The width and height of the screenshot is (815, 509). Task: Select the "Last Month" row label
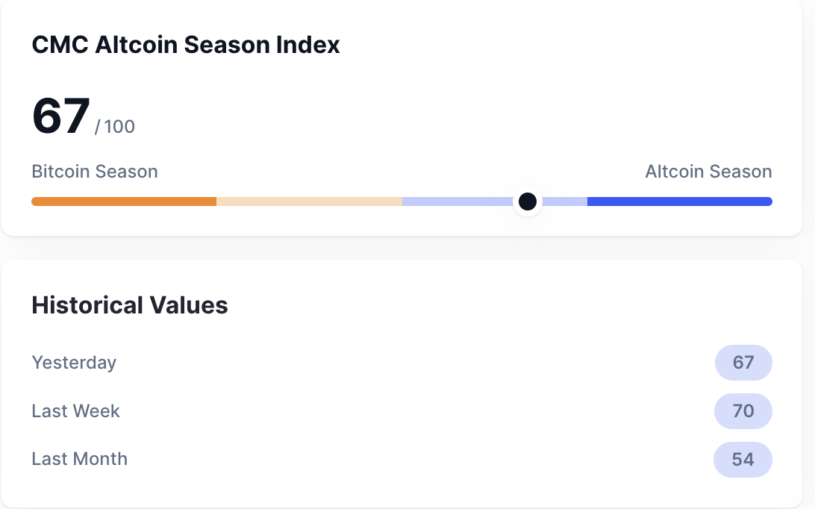[x=79, y=459]
